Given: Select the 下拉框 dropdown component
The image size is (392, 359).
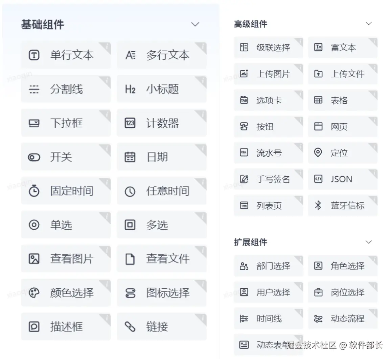Looking at the screenshot, I should pyautogui.click(x=66, y=123).
